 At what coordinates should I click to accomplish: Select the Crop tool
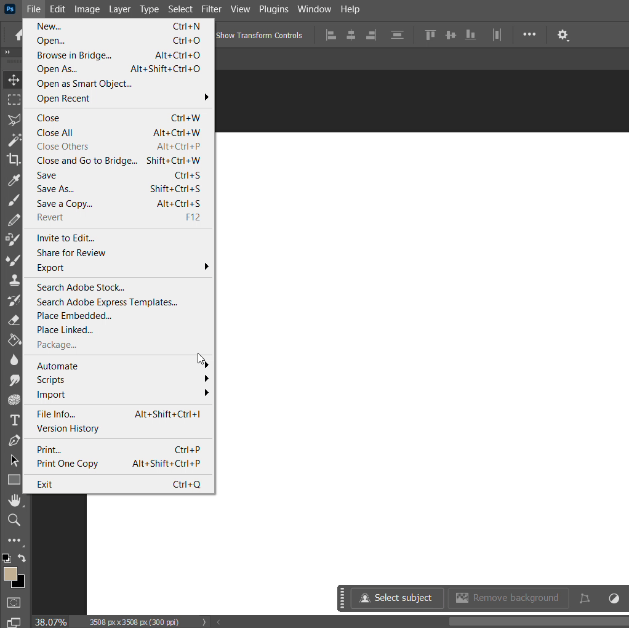pos(14,159)
